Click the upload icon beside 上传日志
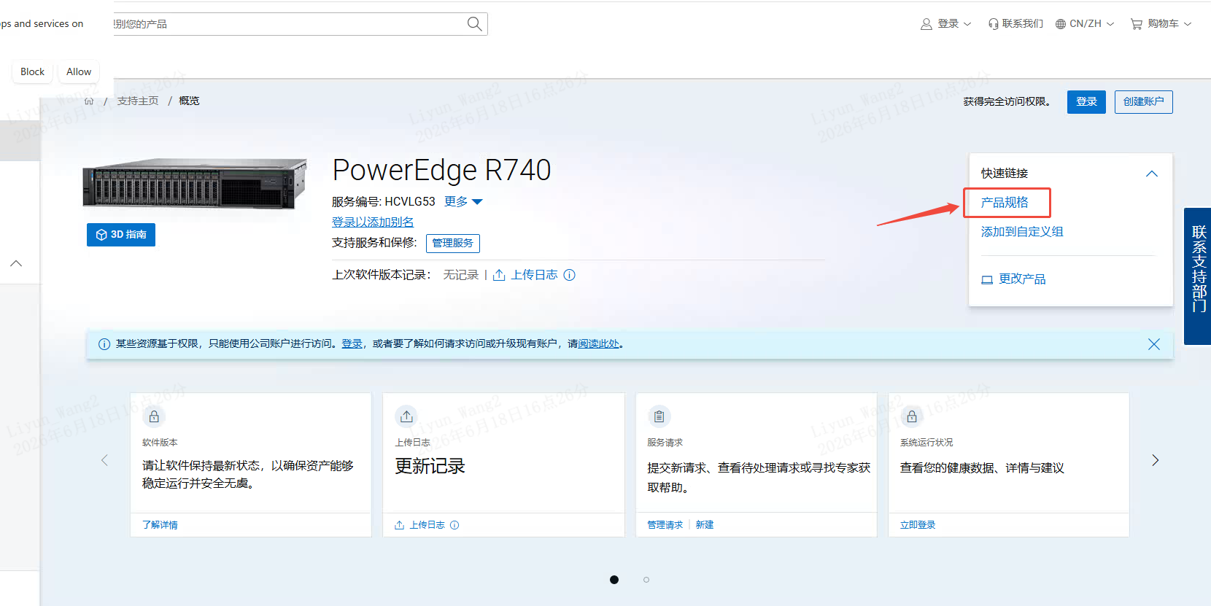 [x=499, y=275]
